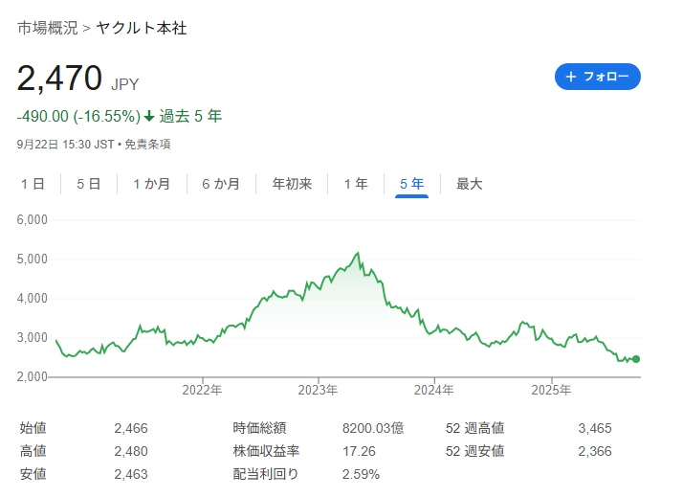This screenshot has width=683, height=497.
Task: Click the 52 週安値 label
Action: [x=474, y=451]
